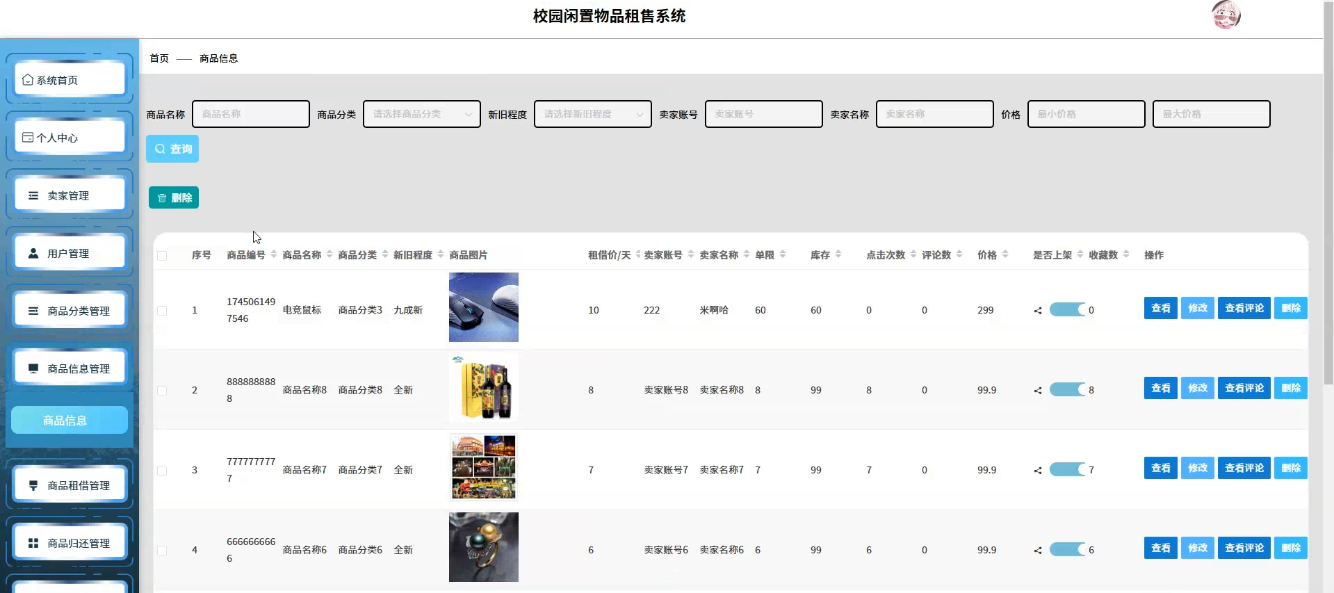Image resolution: width=1334 pixels, height=593 pixels.
Task: Select the 商品信息 submenu item
Action: [70, 420]
